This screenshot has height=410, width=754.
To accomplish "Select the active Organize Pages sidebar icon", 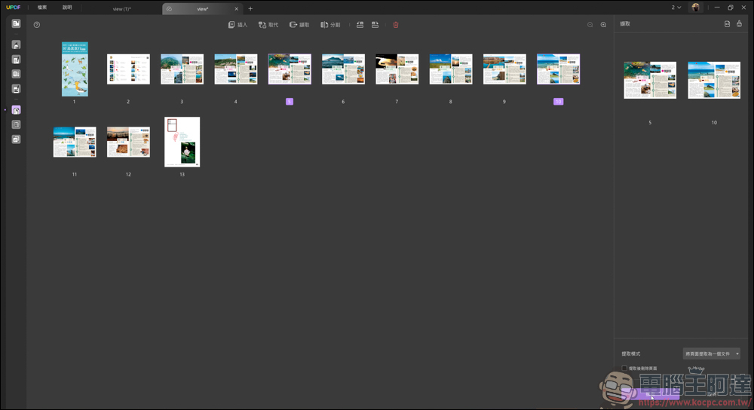I will click(x=16, y=110).
